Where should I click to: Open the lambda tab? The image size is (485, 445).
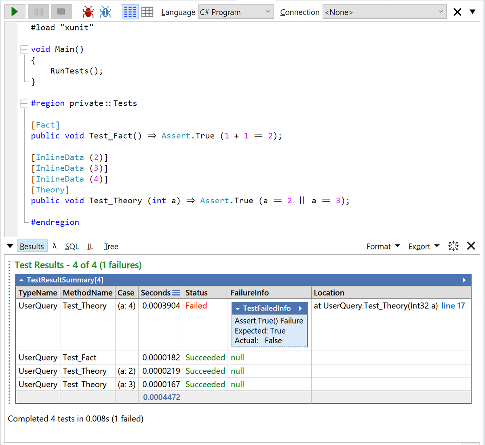(x=55, y=246)
